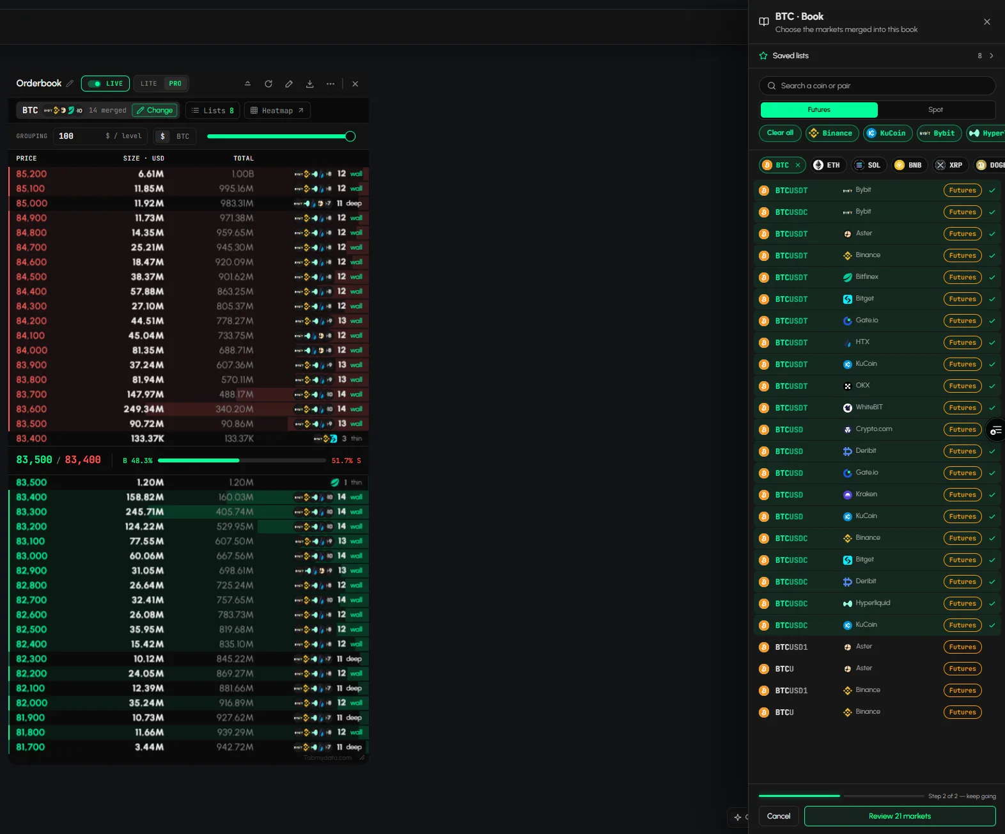1005x834 pixels.
Task: Close the BTC Book panel
Action: click(987, 22)
